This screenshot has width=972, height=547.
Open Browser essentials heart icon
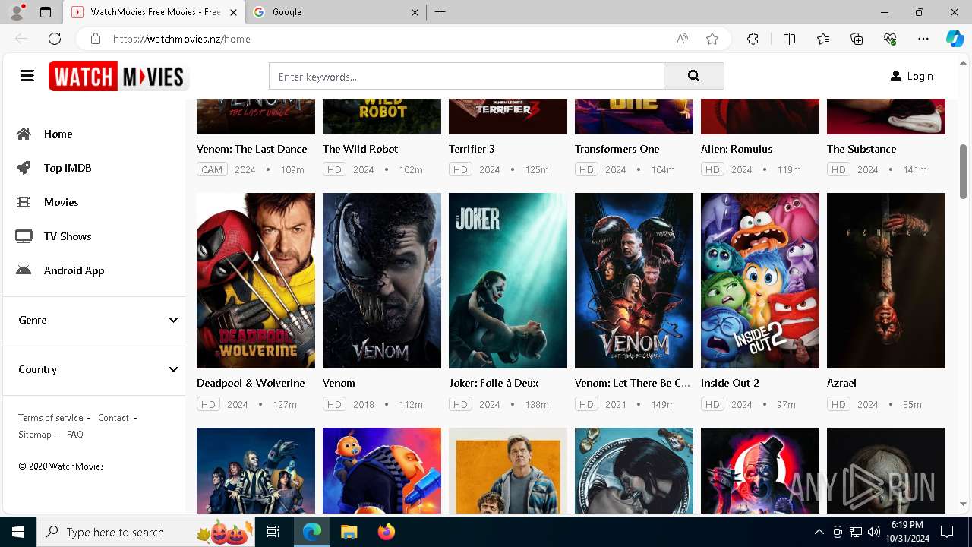click(890, 39)
